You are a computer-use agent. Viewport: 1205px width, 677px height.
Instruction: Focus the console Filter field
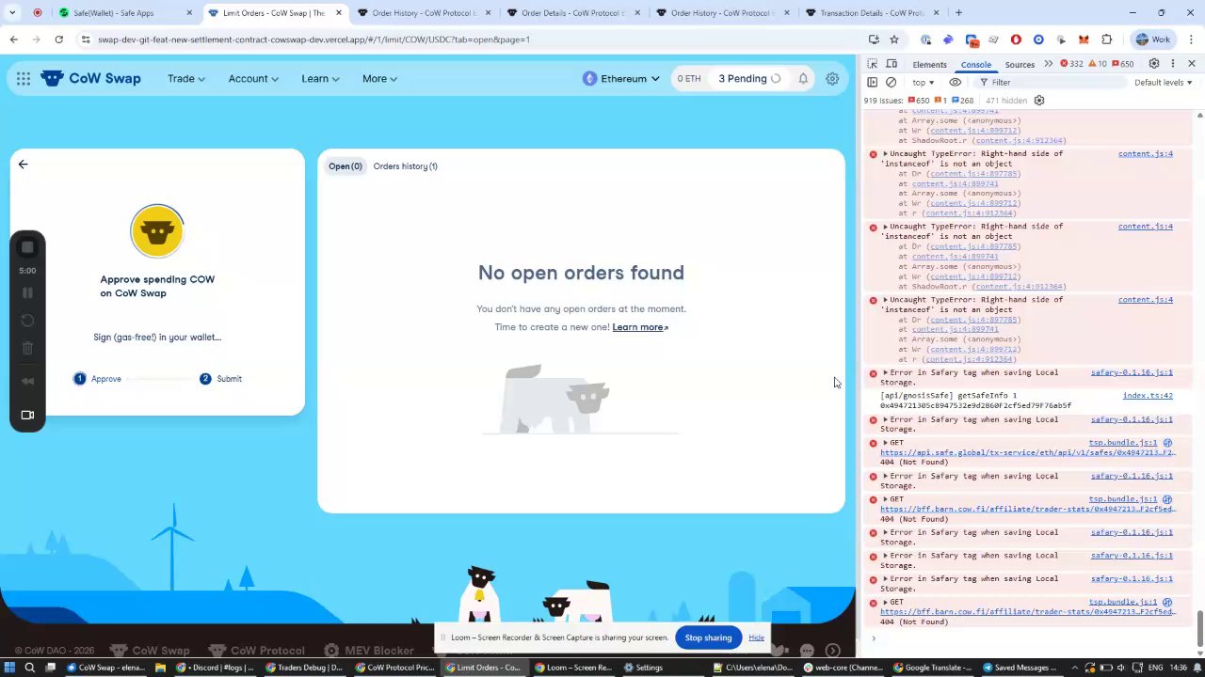pyautogui.click(x=1050, y=83)
